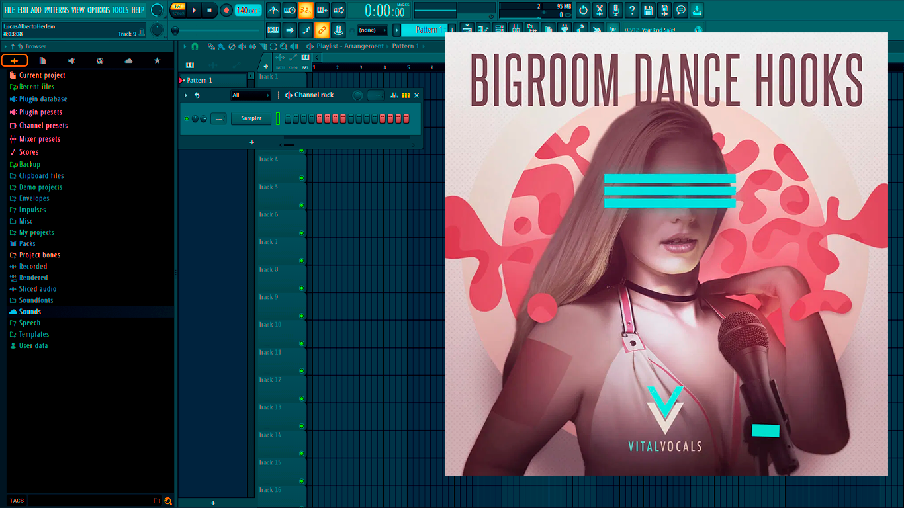Open the EDIT menu
Viewport: 904px width, 508px height.
(x=23, y=10)
